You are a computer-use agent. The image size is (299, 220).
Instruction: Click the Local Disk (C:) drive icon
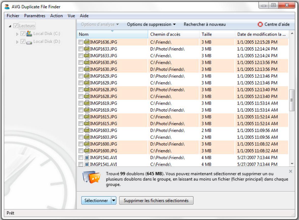29,34
